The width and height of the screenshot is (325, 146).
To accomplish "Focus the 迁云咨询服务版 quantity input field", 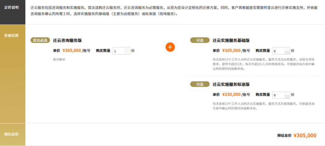I will click(119, 51).
